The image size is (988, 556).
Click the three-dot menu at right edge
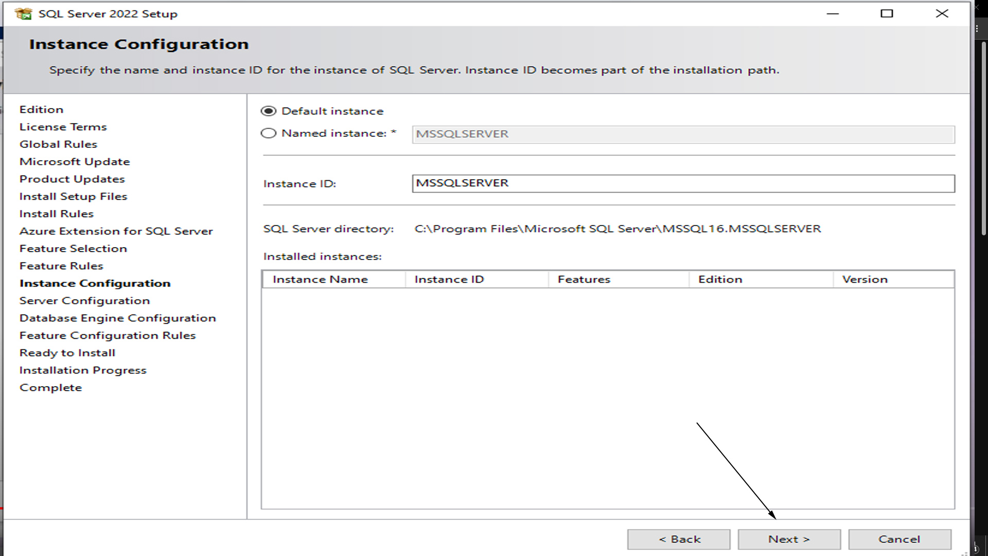tap(977, 29)
